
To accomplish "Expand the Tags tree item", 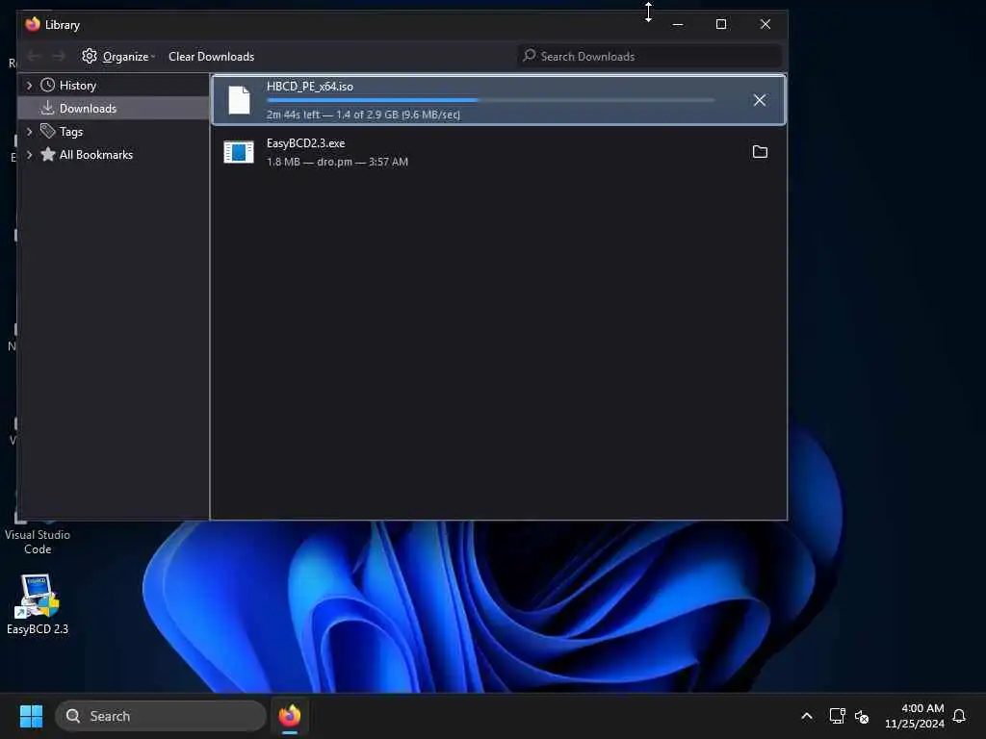I will 29,131.
